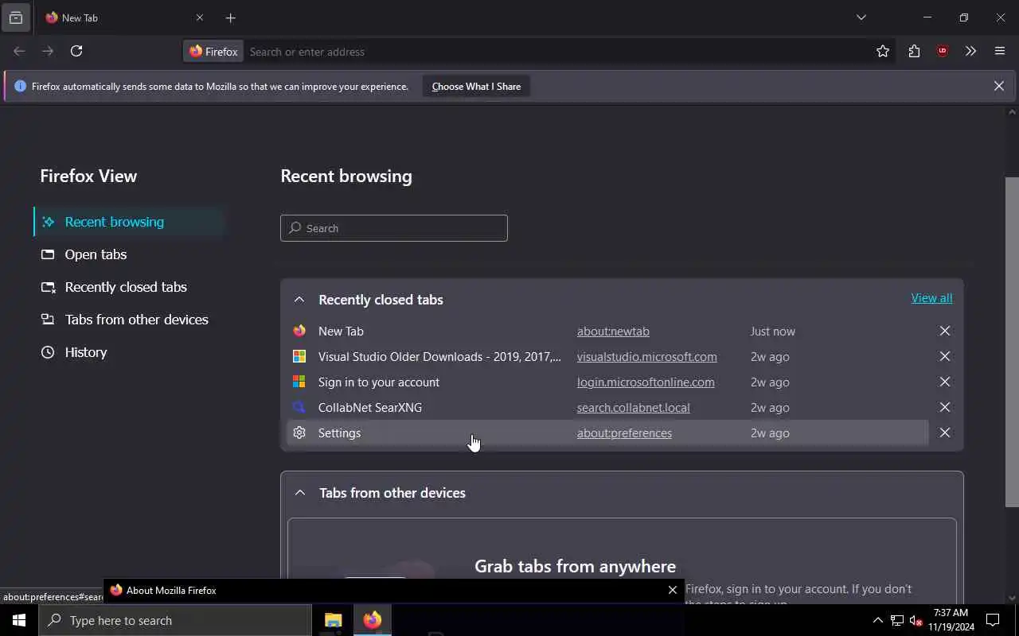
Task: Click Choose What I Share button
Action: (x=476, y=87)
